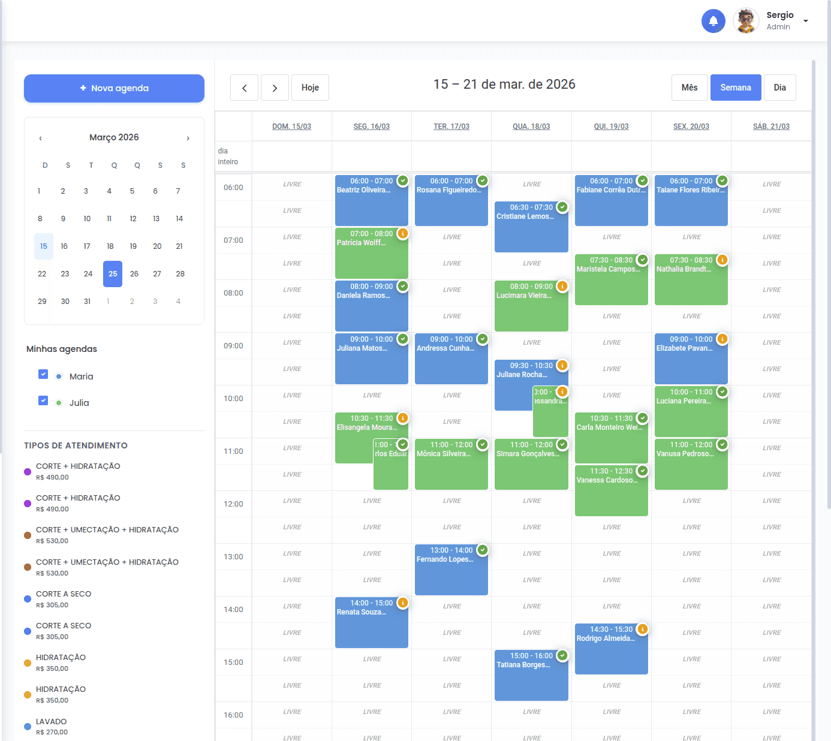
Task: Open the SEG. 16/03 day header
Action: 372,126
